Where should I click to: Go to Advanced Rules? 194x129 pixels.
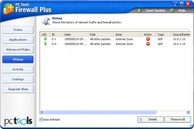(18, 50)
